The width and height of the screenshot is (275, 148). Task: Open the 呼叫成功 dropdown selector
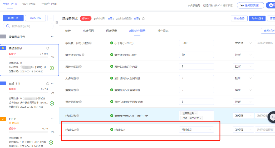point(196,130)
